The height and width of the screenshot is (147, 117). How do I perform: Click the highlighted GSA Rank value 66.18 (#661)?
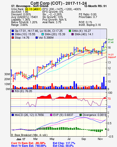pos(33,9)
